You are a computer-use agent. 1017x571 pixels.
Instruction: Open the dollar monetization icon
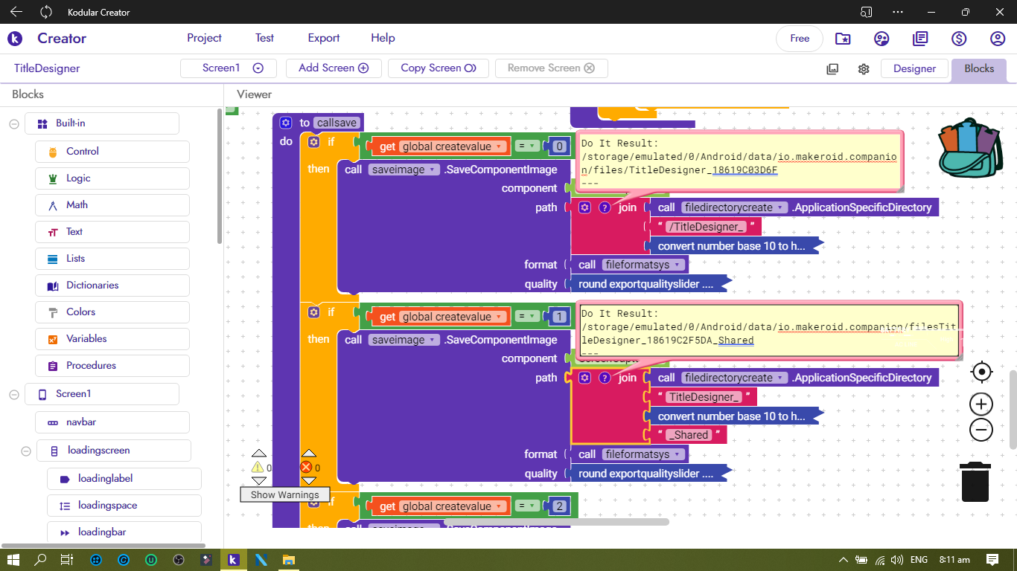959,39
